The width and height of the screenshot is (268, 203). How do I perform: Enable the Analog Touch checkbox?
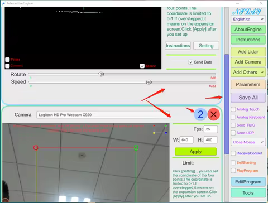coord(233,109)
